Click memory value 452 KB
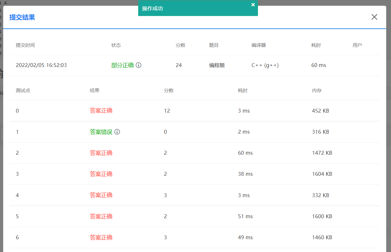The width and height of the screenshot is (391, 252). pos(320,111)
